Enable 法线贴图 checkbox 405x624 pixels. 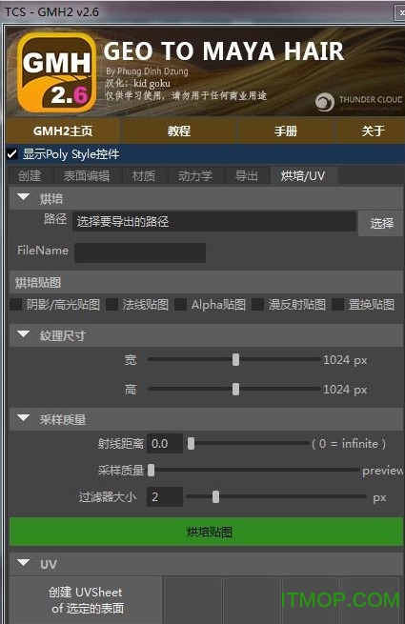[112, 305]
